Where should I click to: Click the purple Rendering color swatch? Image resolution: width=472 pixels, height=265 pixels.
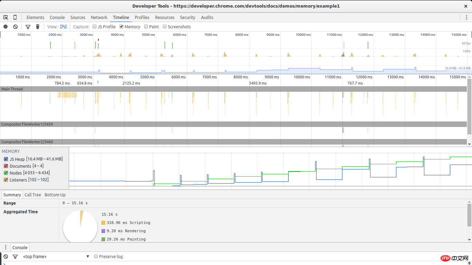click(103, 231)
